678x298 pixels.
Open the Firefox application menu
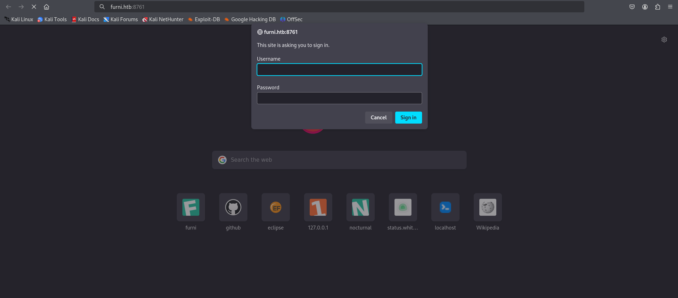coord(670,7)
